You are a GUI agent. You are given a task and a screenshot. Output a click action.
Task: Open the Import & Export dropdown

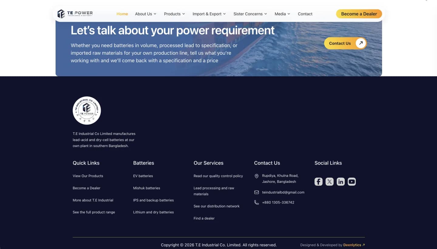[x=209, y=14]
